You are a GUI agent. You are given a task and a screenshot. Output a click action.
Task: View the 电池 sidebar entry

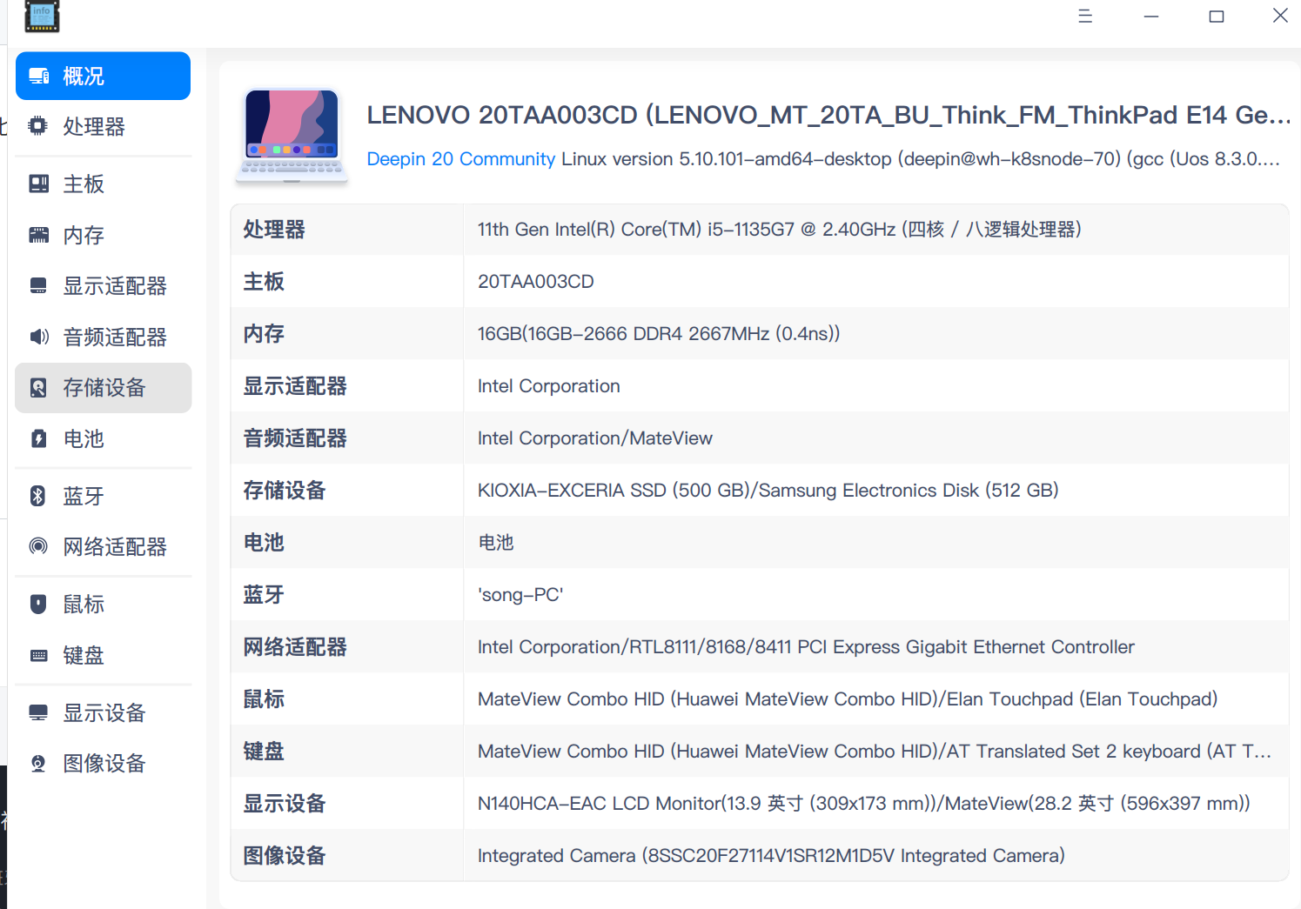click(x=103, y=438)
